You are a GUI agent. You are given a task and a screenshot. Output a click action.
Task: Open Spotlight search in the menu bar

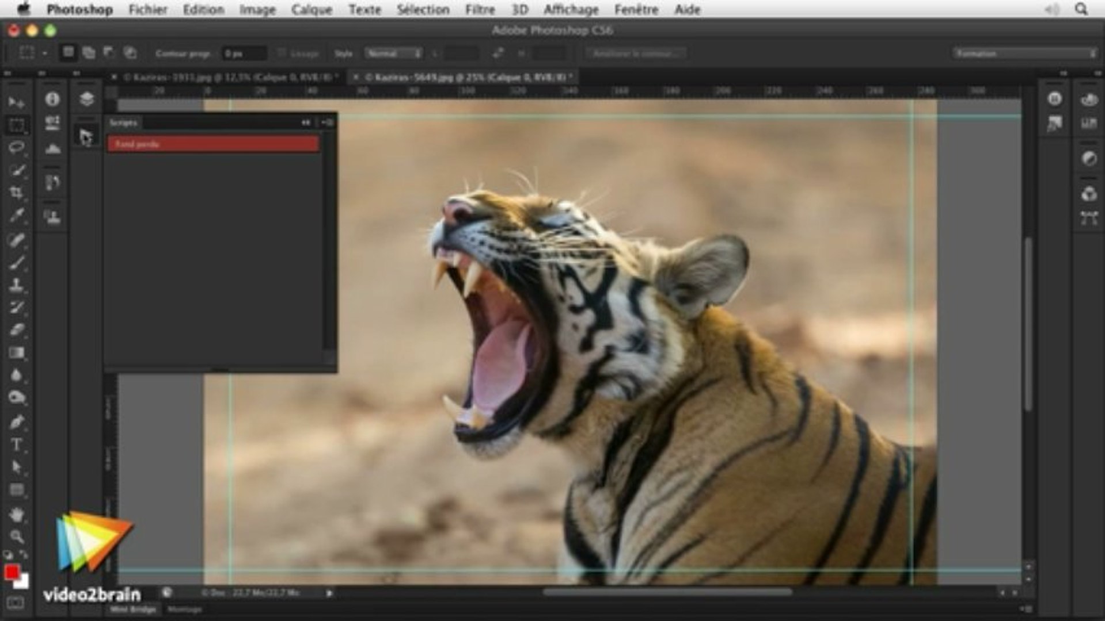point(1081,9)
